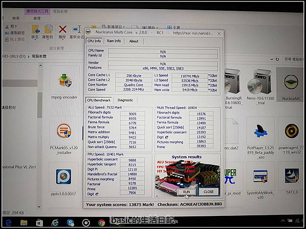This screenshot has height=229, width=306.
Task: Click the 搜尋 電腦軟體 search box
Action: pyautogui.click(x=293, y=59)
